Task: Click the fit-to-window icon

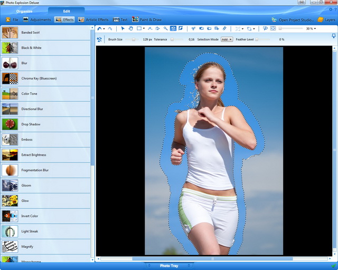Action: [273, 28]
